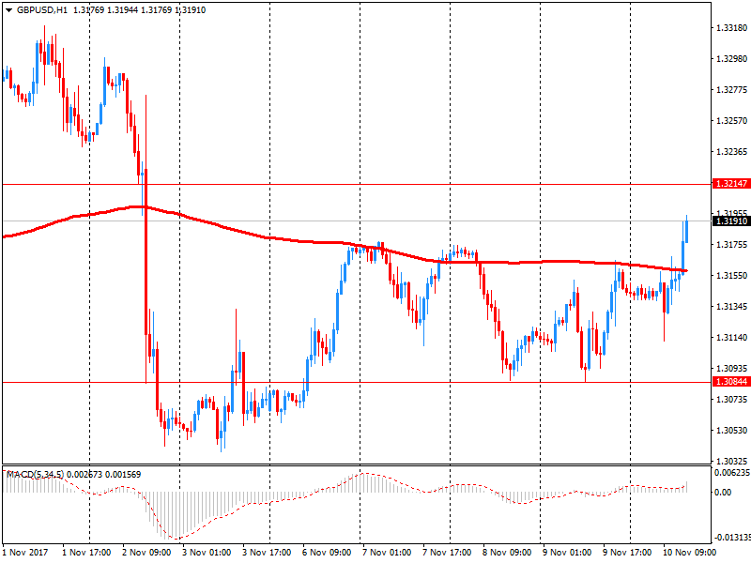
Task: Click the 1.30735 price axis label
Action: (731, 400)
